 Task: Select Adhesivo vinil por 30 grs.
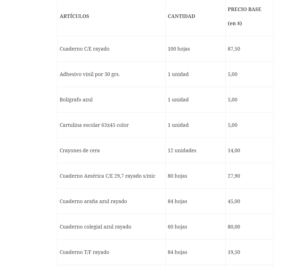[x=90, y=74]
